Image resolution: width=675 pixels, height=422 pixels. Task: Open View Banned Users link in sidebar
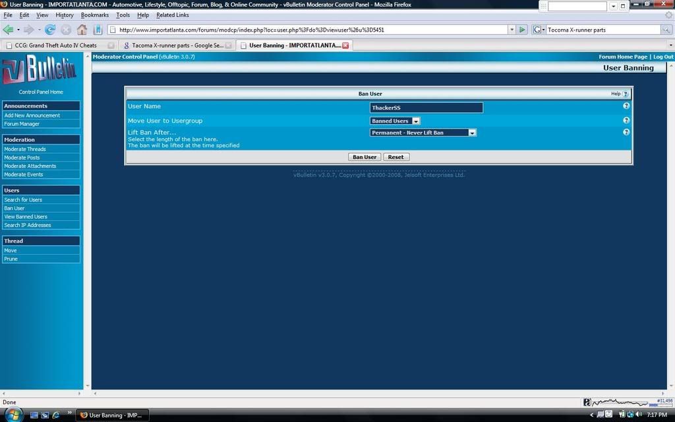click(26, 217)
